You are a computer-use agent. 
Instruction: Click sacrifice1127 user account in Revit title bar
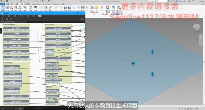181,1
